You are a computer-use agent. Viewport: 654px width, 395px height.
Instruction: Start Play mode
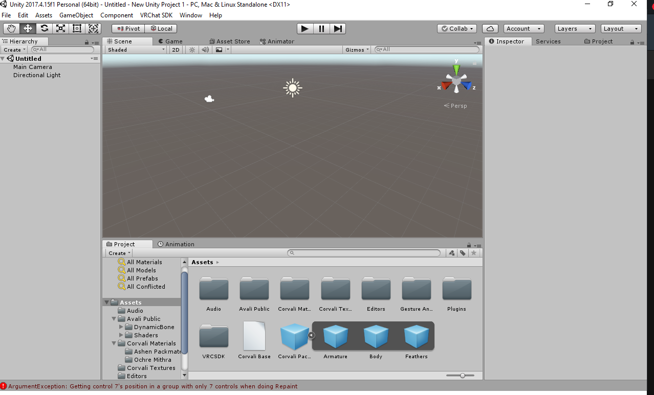[305, 29]
